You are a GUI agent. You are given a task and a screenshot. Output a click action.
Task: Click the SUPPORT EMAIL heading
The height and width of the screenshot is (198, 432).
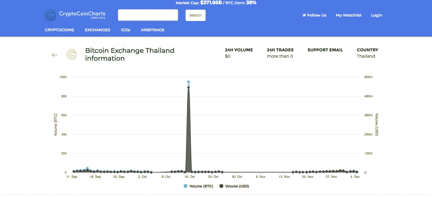[x=325, y=50]
